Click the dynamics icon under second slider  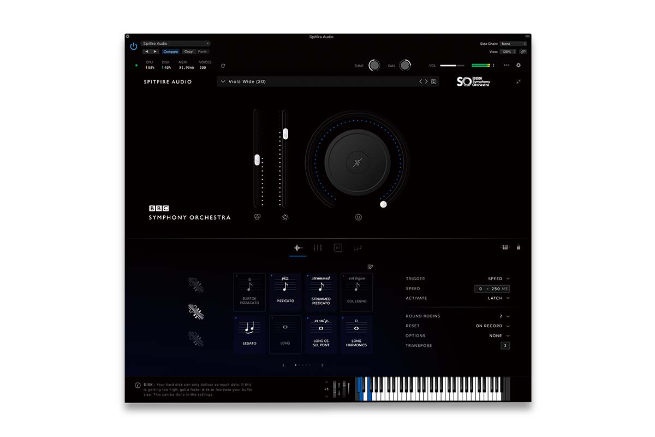285,217
